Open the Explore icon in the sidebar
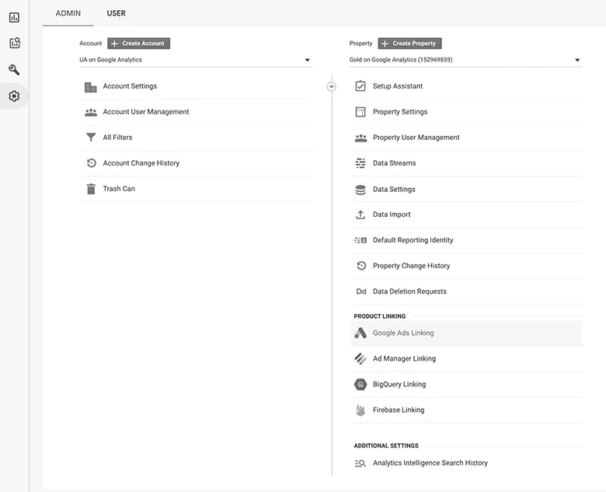 tap(15, 43)
